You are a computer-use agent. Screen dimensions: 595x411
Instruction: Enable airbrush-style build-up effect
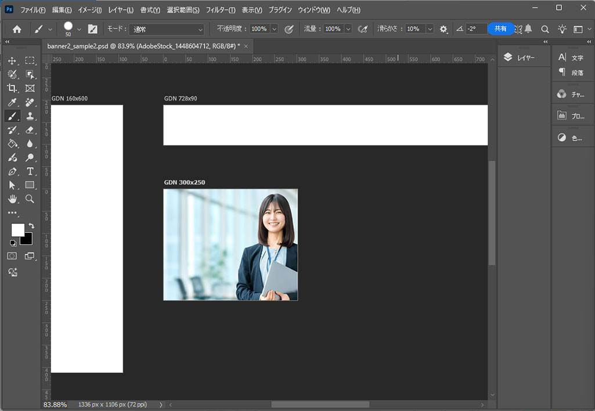(363, 29)
